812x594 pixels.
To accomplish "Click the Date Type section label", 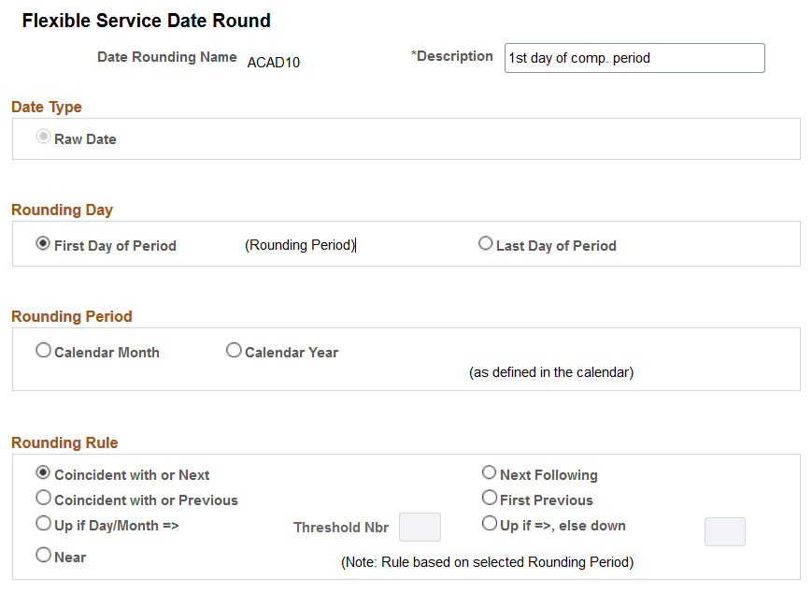I will (x=46, y=107).
